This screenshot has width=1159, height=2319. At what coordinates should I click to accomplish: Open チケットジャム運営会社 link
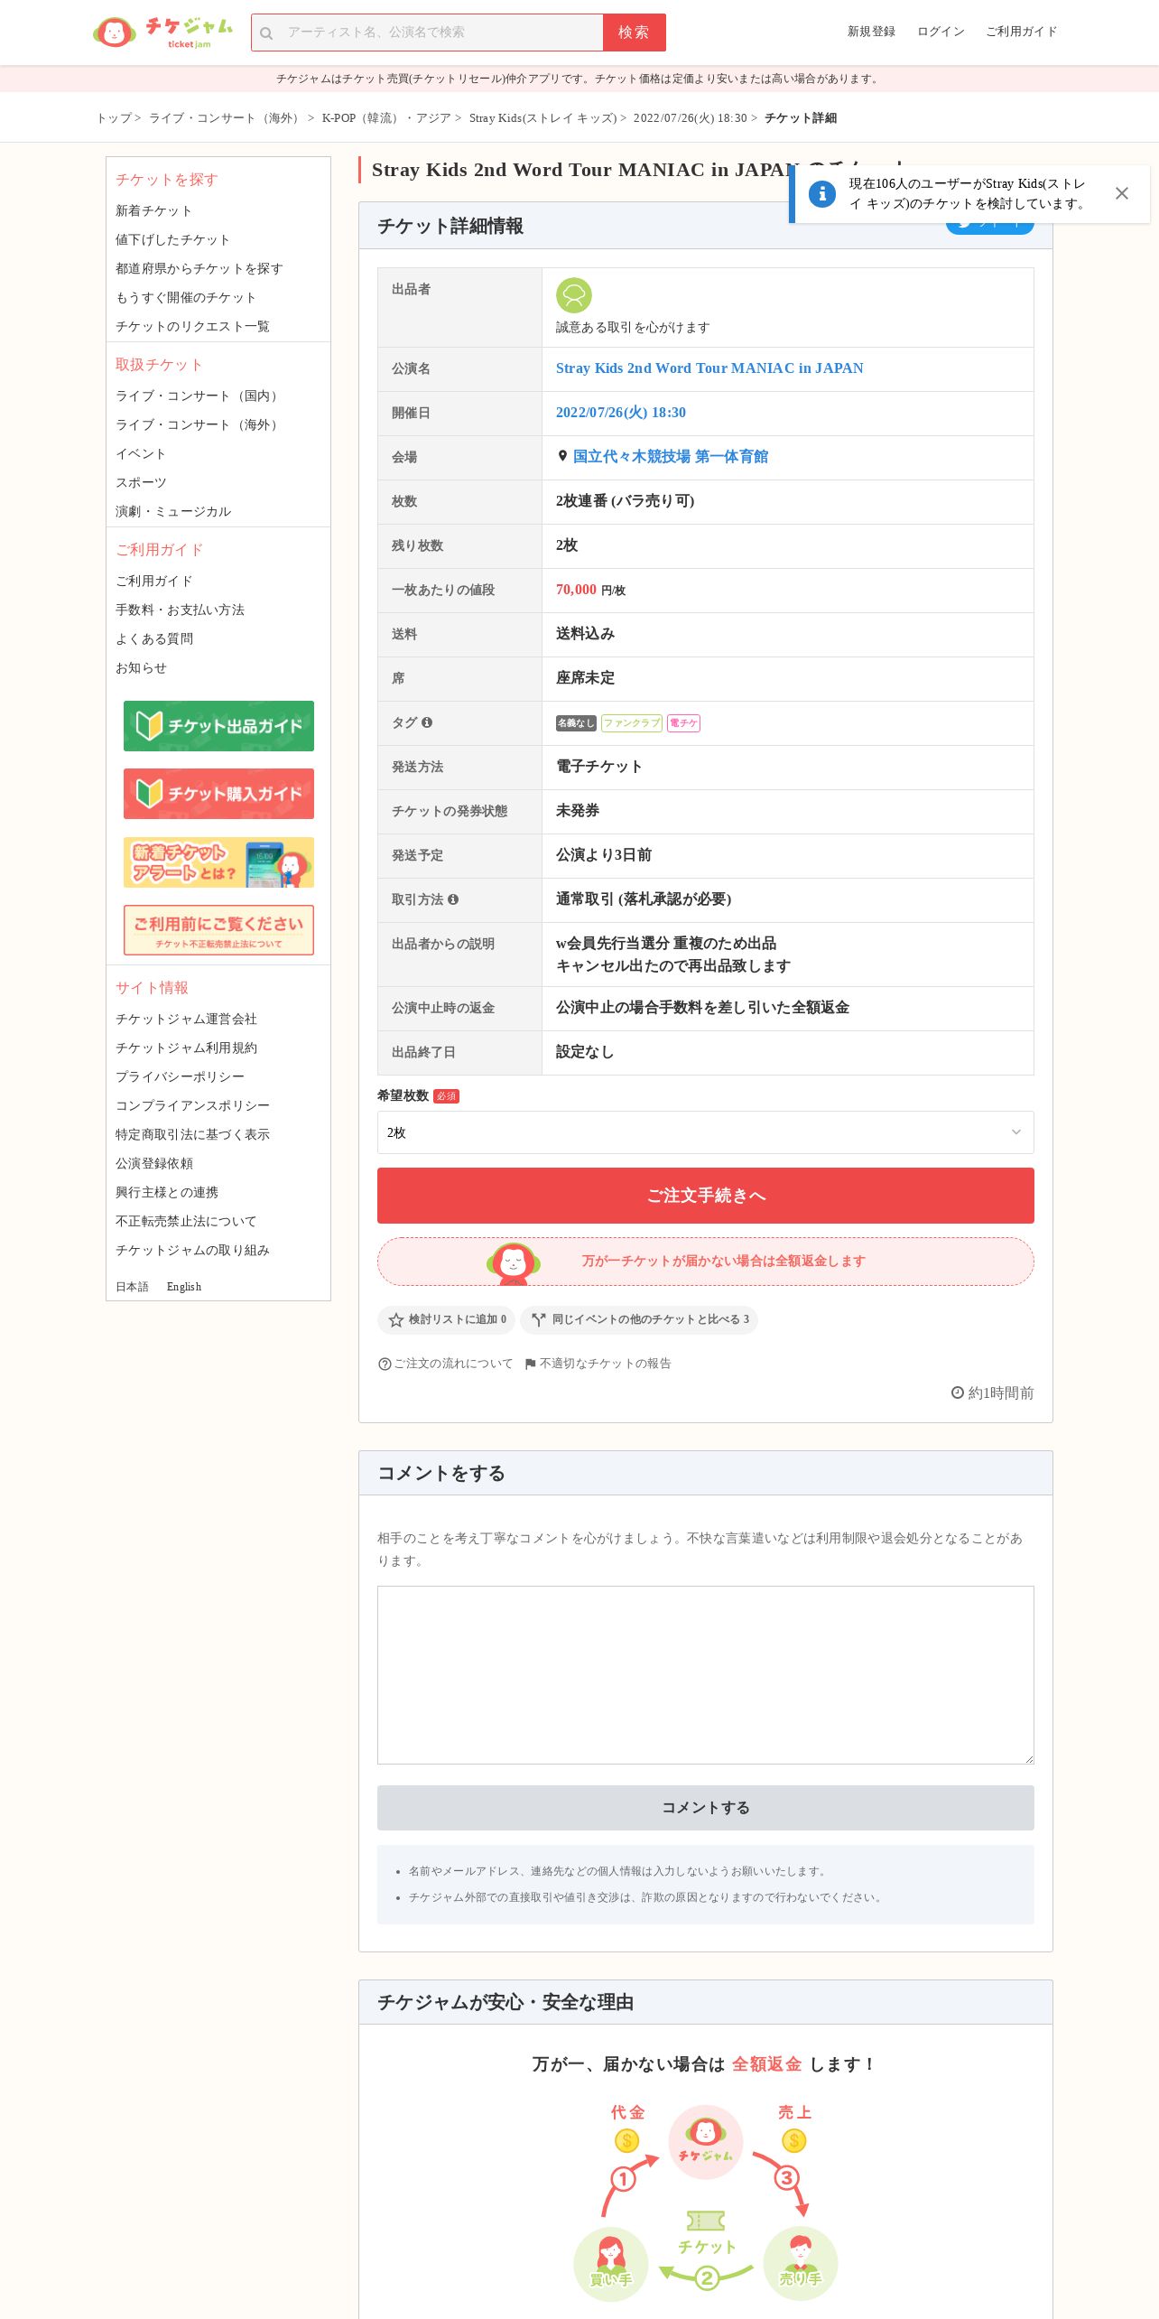click(186, 1019)
